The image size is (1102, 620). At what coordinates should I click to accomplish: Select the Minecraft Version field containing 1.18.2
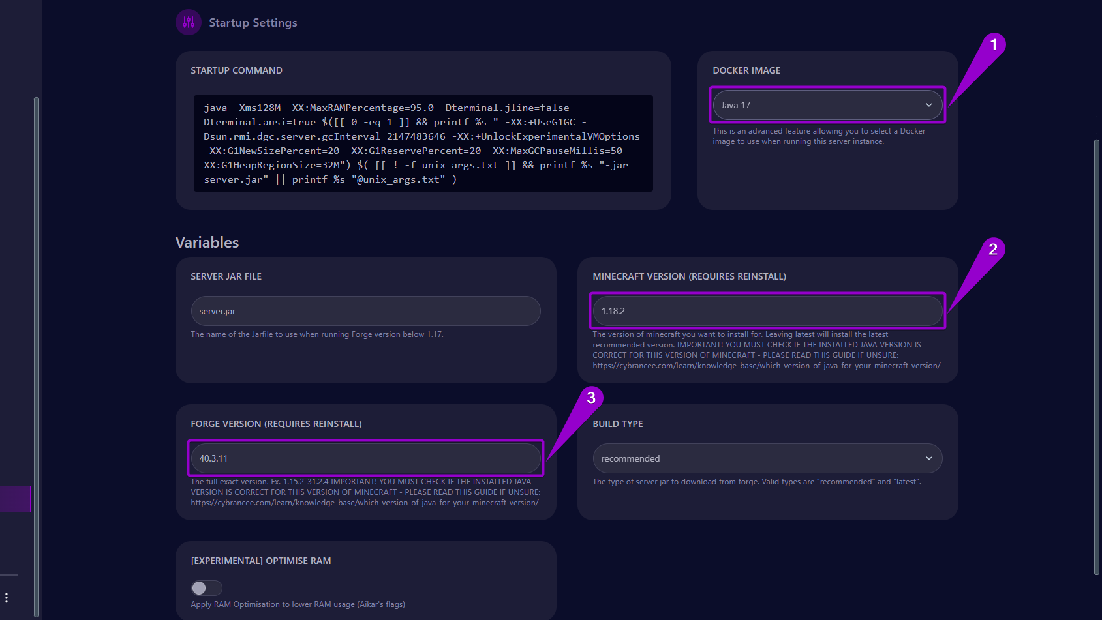[x=767, y=311]
